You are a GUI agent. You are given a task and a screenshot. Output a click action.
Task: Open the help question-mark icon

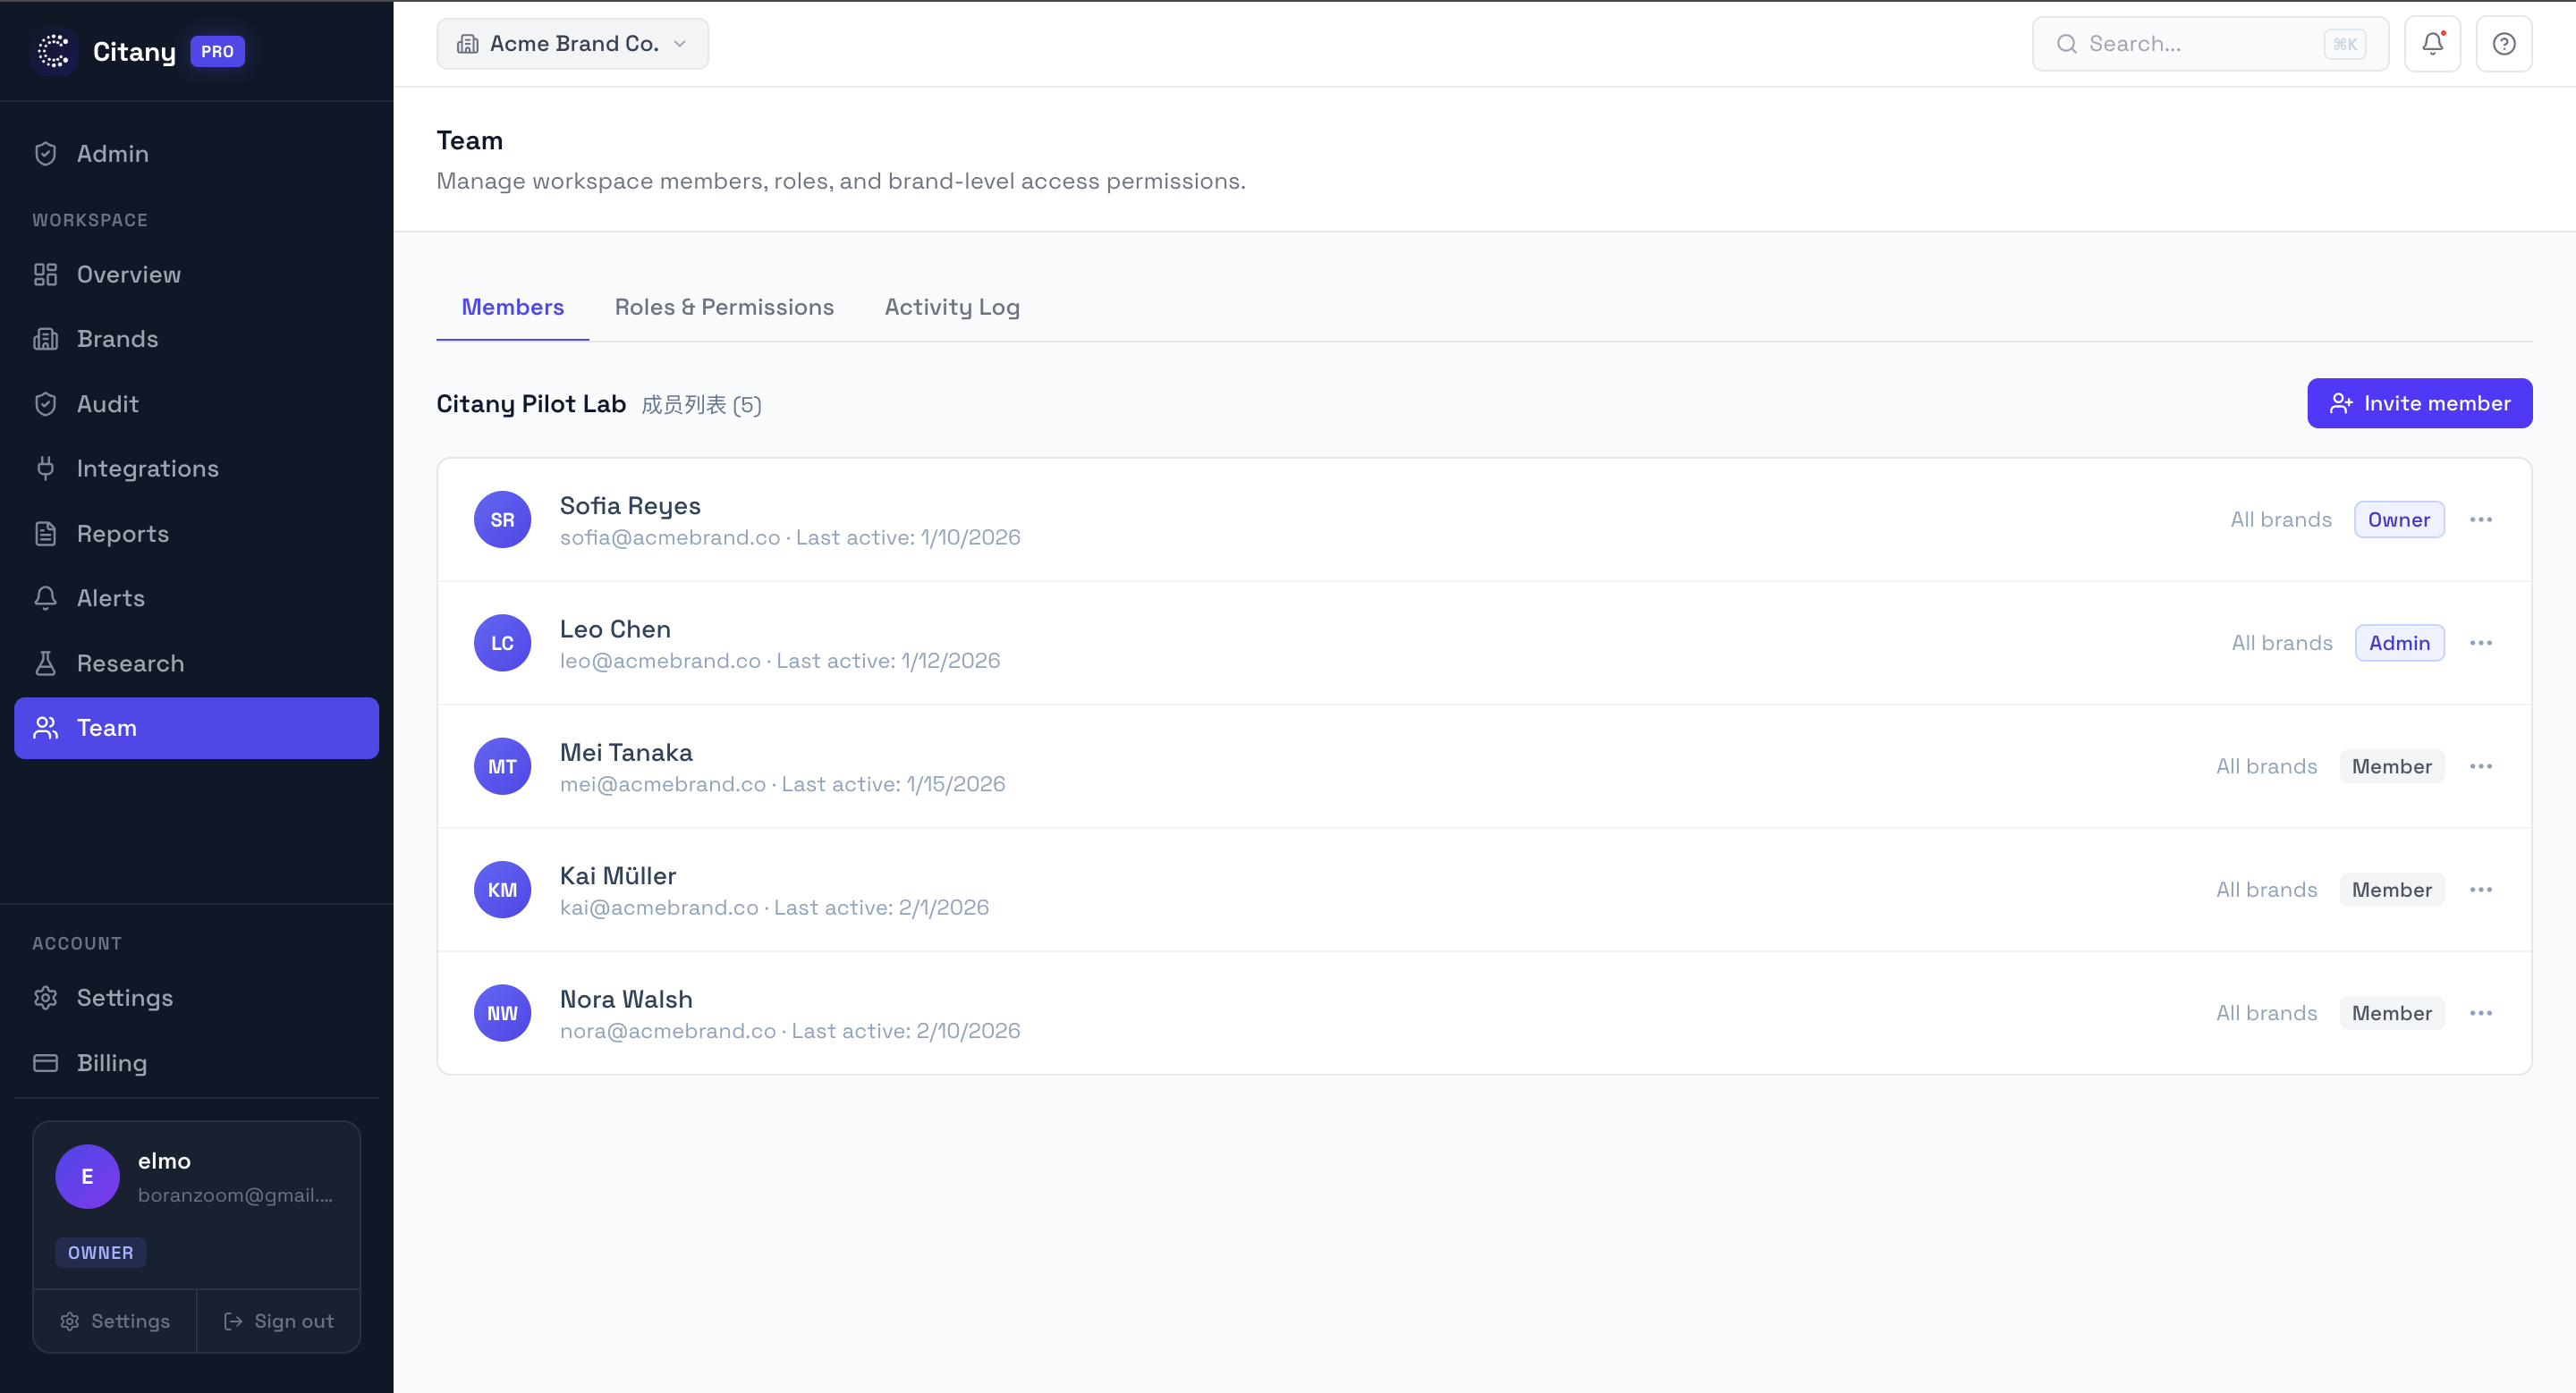point(2503,44)
